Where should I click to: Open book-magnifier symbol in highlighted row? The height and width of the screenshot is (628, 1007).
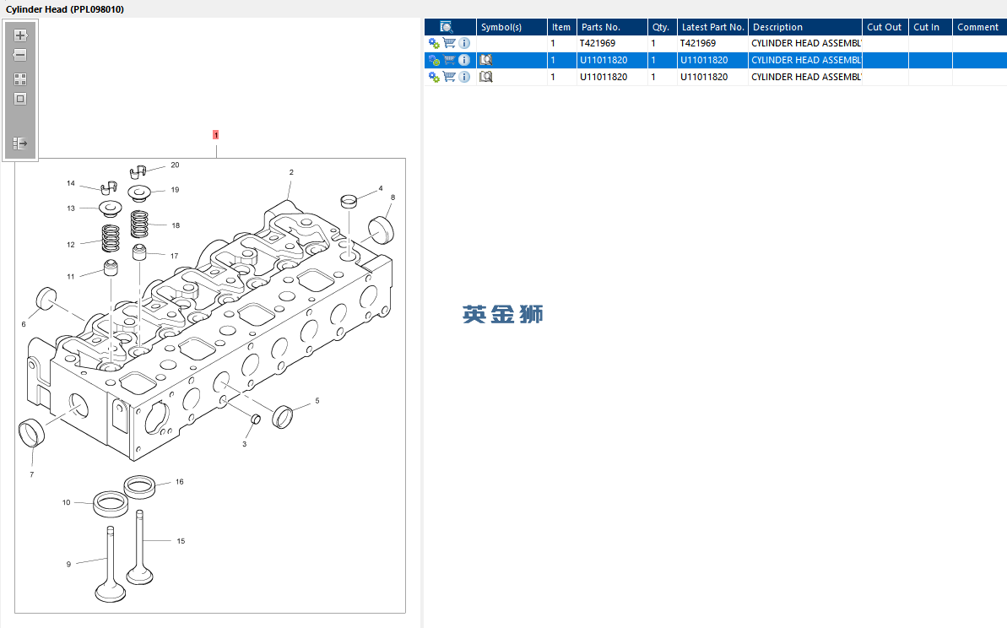click(x=486, y=60)
